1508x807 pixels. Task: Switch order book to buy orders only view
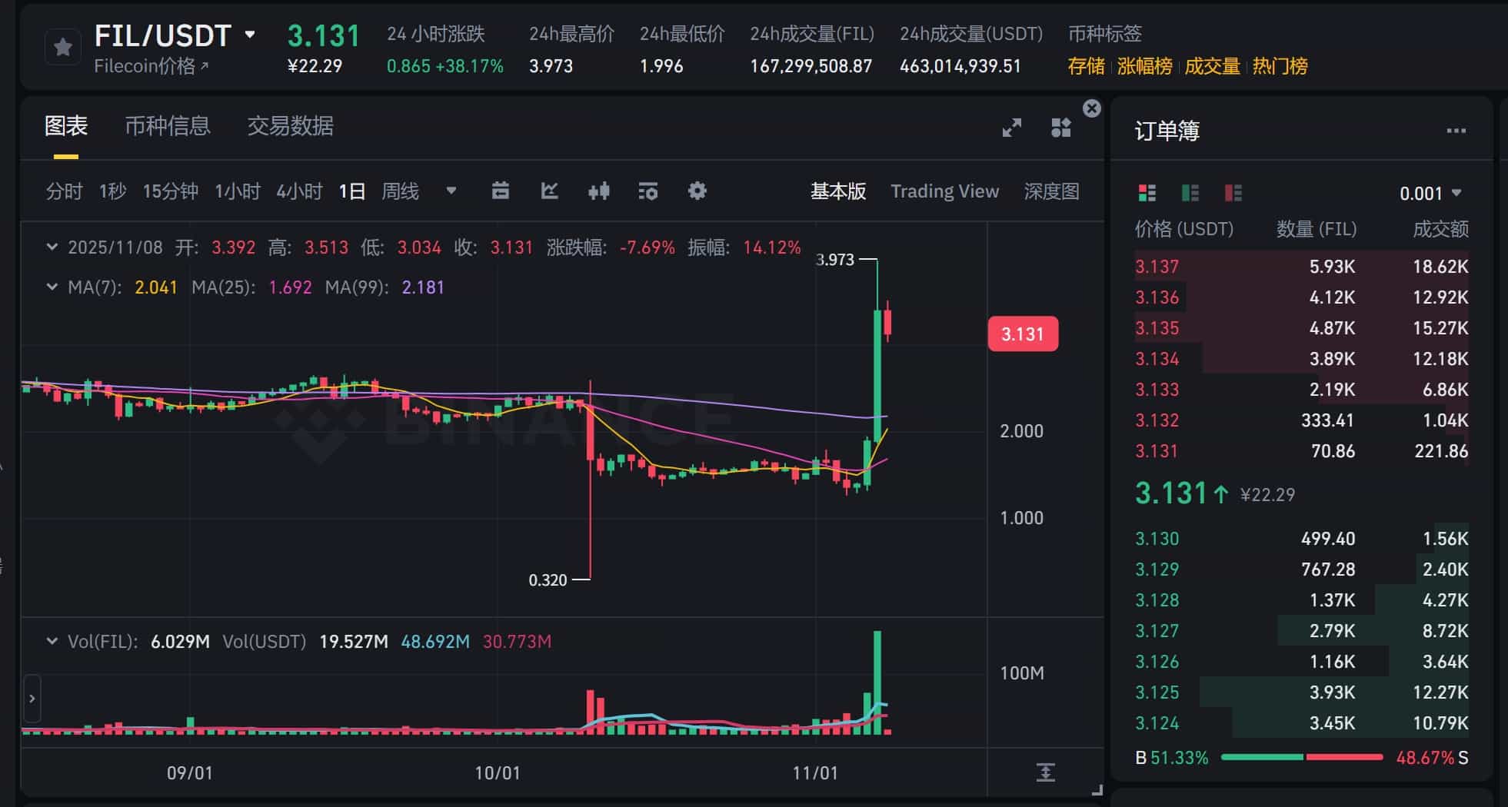pyautogui.click(x=1189, y=193)
